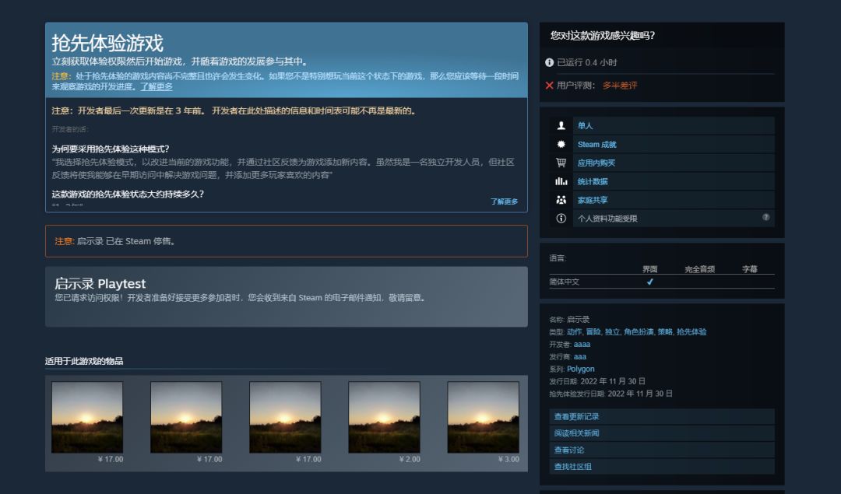Viewport: 841px width, 494px height.
Task: Open 了解更多 link in early access notice
Action: pos(157,86)
